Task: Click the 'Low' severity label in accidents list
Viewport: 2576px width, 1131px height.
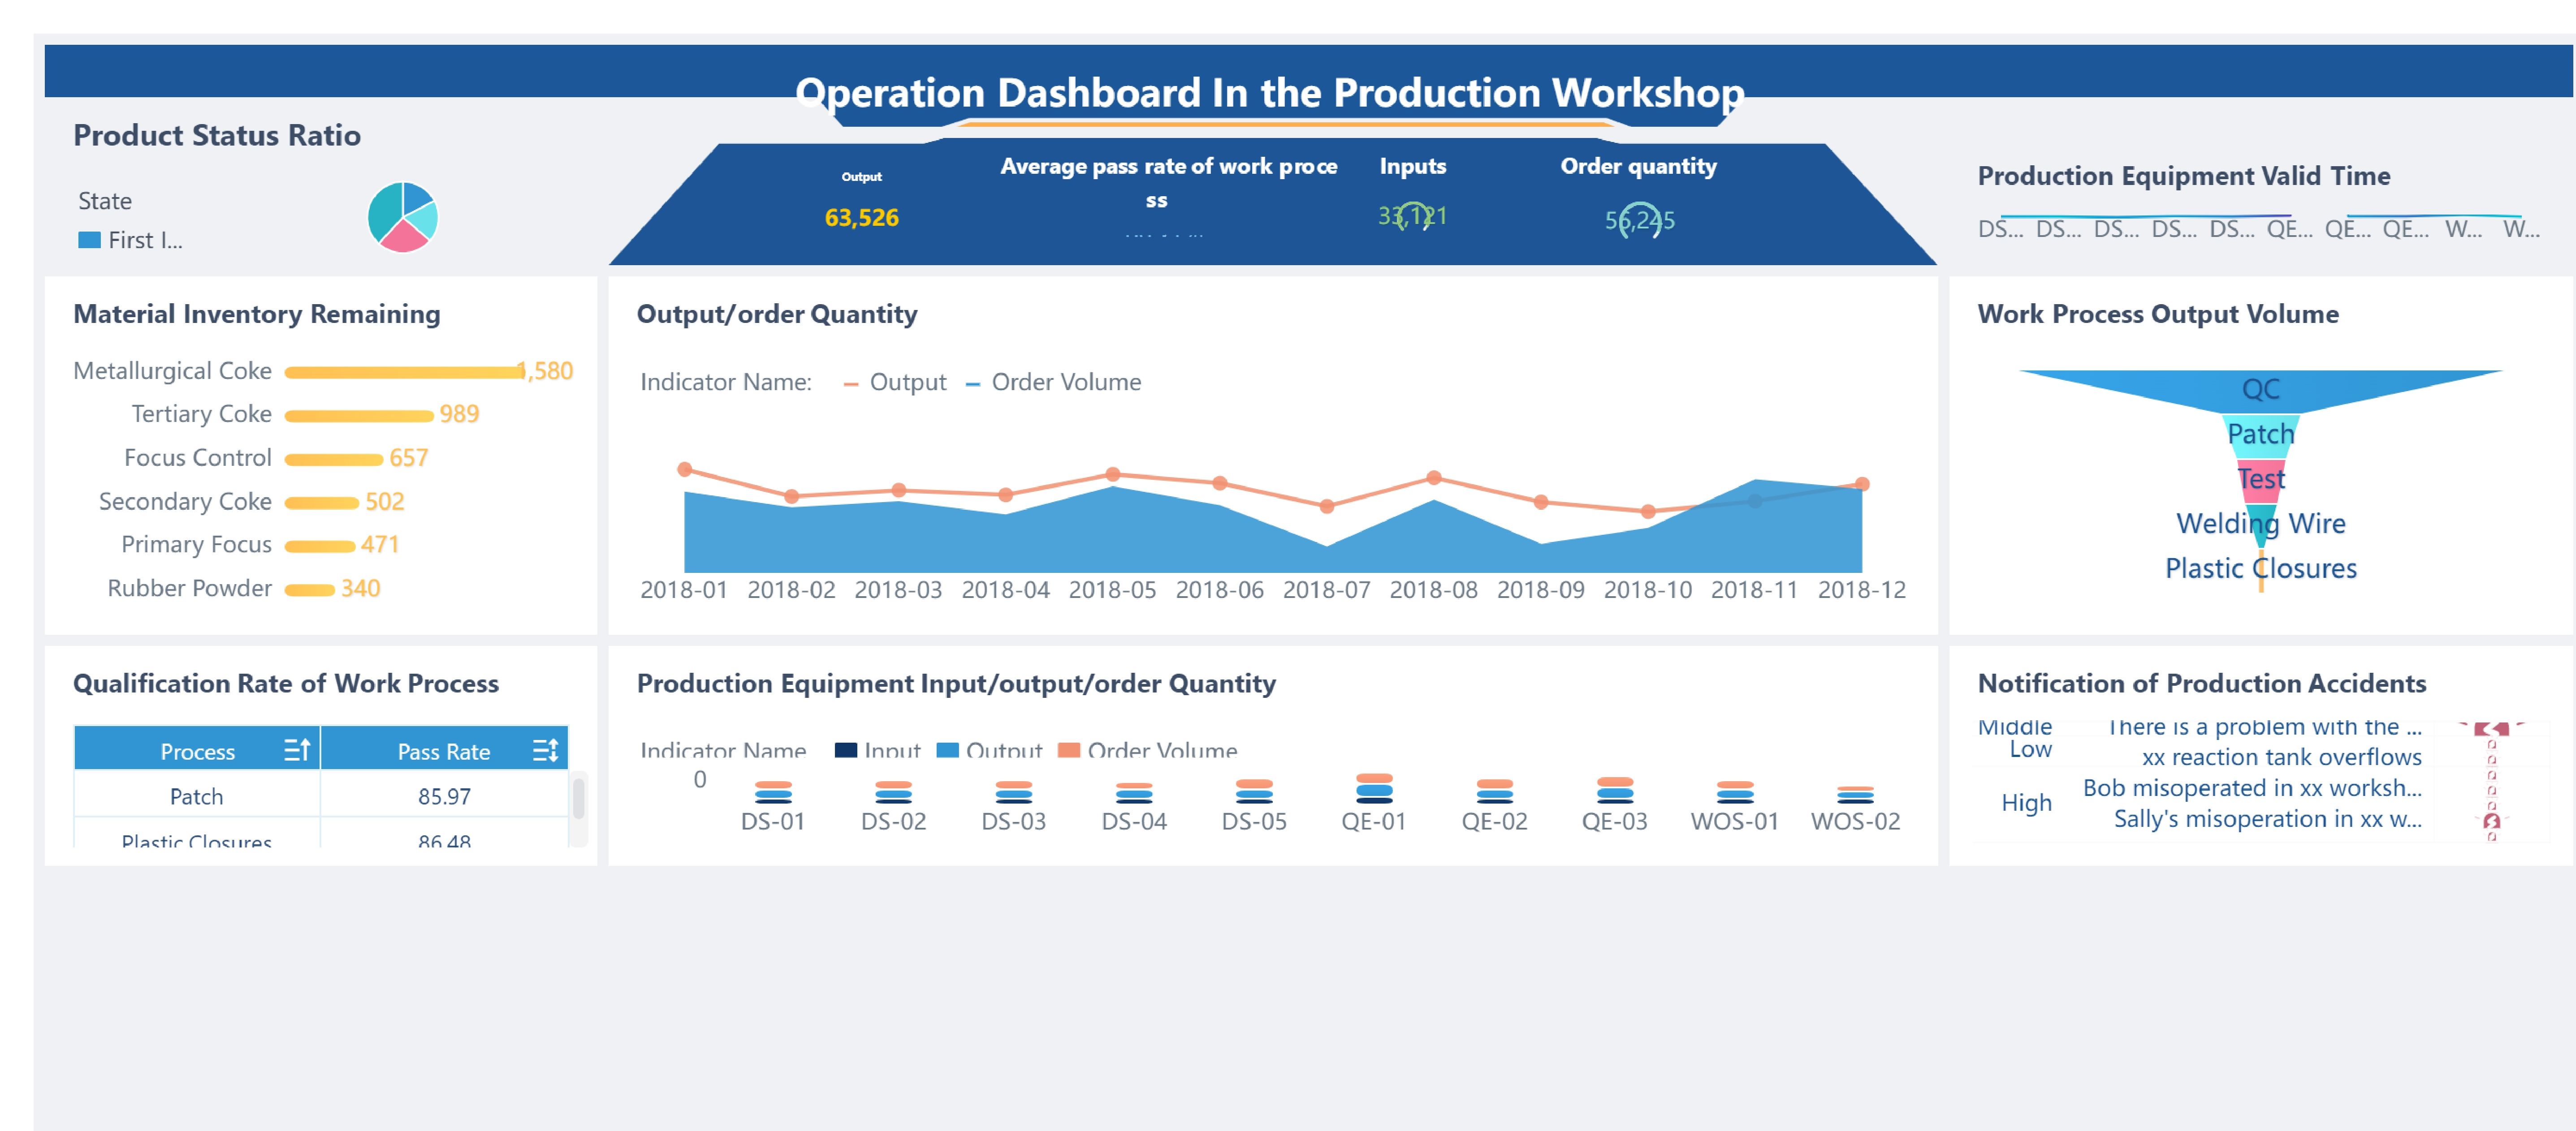Action: 2030,749
